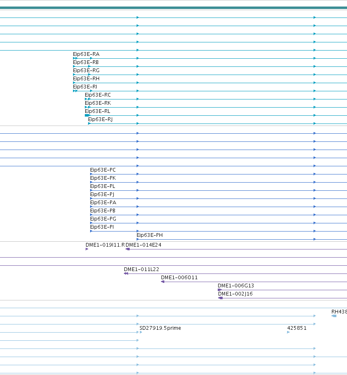This screenshot has height=375, width=347.
Task: Click the DME1-006G13 purple end glyph
Action: pyautogui.click(x=220, y=290)
